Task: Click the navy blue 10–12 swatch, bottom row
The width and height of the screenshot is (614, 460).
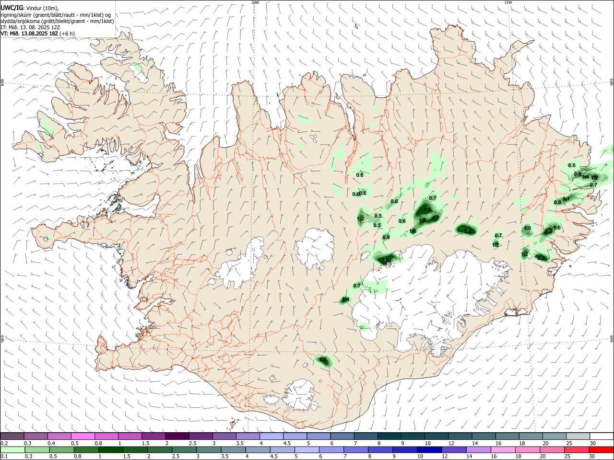Action: pos(429,450)
